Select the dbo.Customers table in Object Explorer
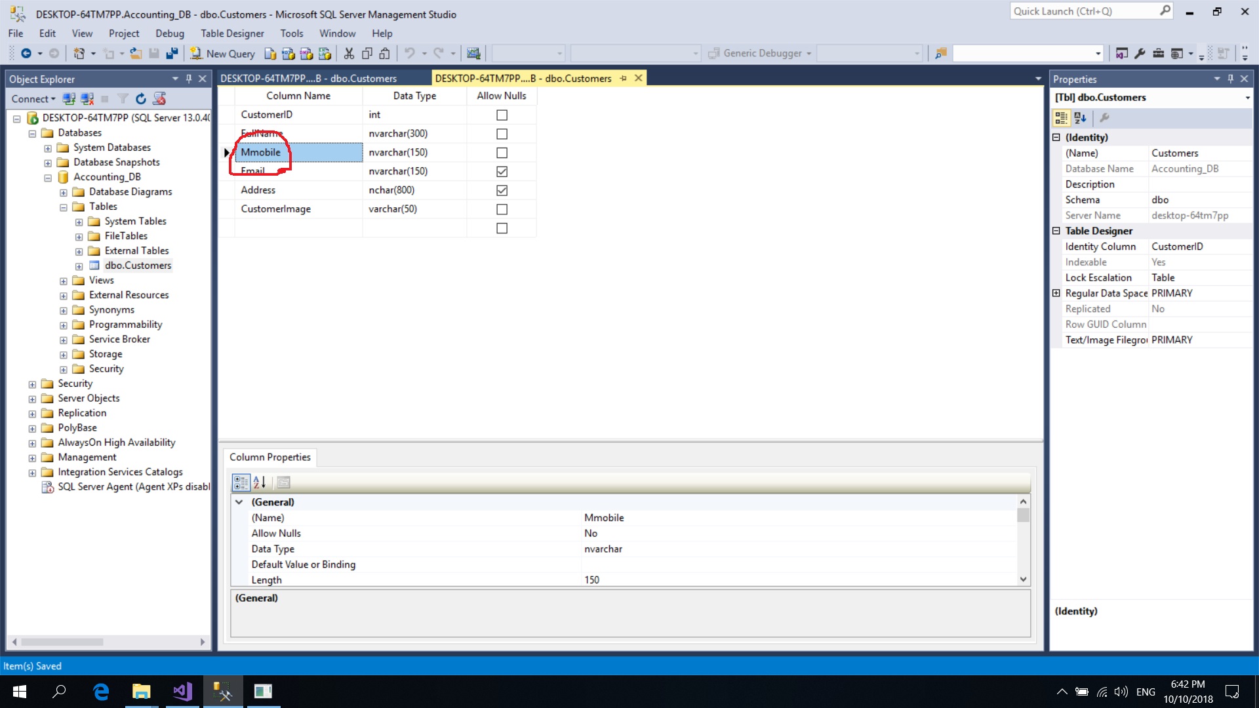 (138, 265)
